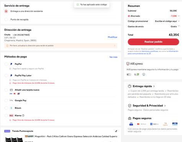The height and width of the screenshot is (142, 182).
Task: Click the Visa secure payment badge
Action: coord(131,124)
